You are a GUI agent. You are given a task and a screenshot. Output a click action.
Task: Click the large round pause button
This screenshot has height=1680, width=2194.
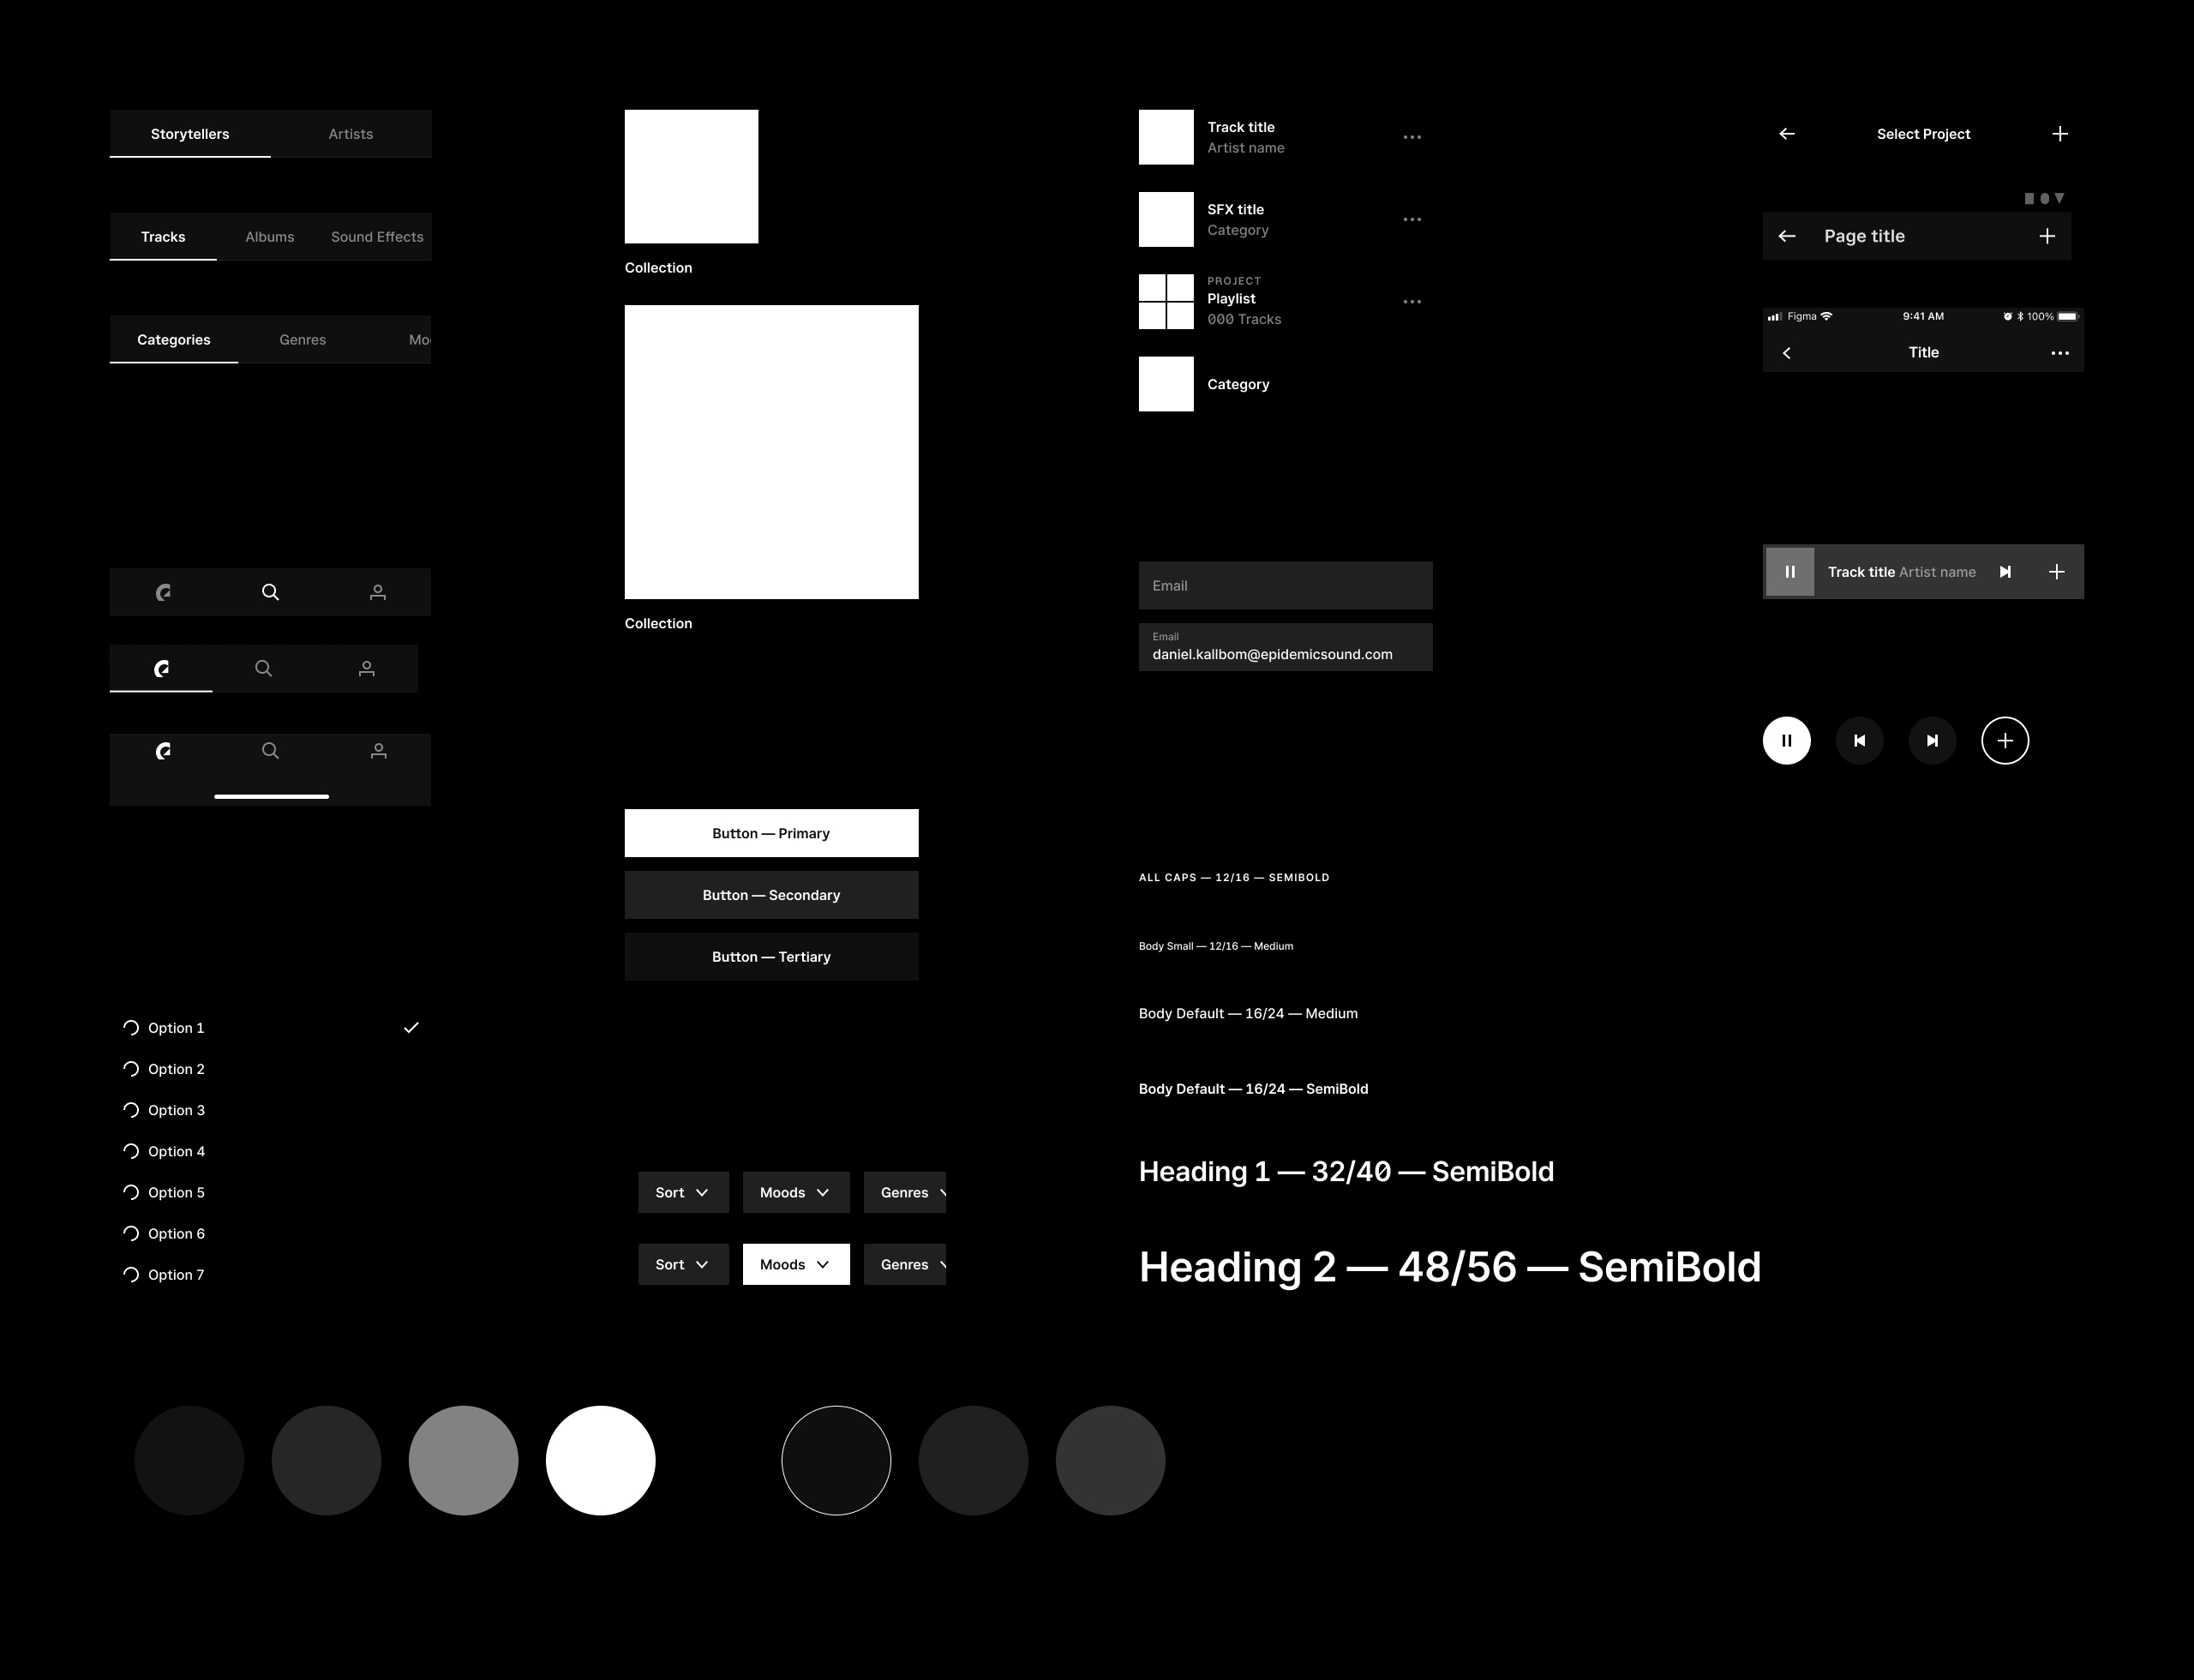pyautogui.click(x=1786, y=741)
